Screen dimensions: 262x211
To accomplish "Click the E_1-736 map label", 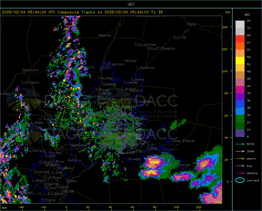I will point(180,38).
